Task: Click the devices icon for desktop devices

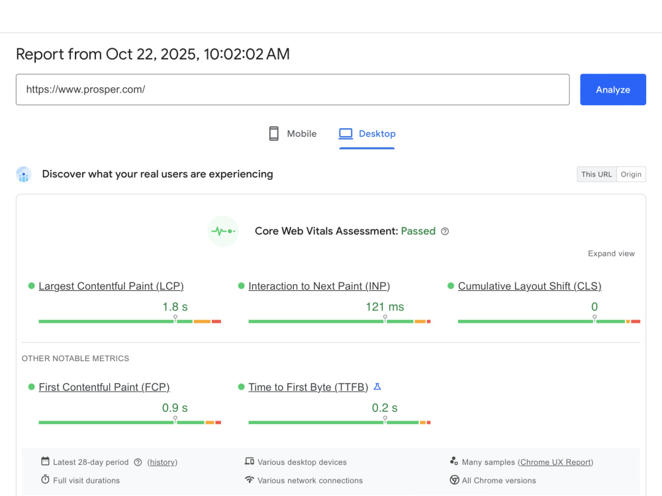Action: click(x=250, y=461)
